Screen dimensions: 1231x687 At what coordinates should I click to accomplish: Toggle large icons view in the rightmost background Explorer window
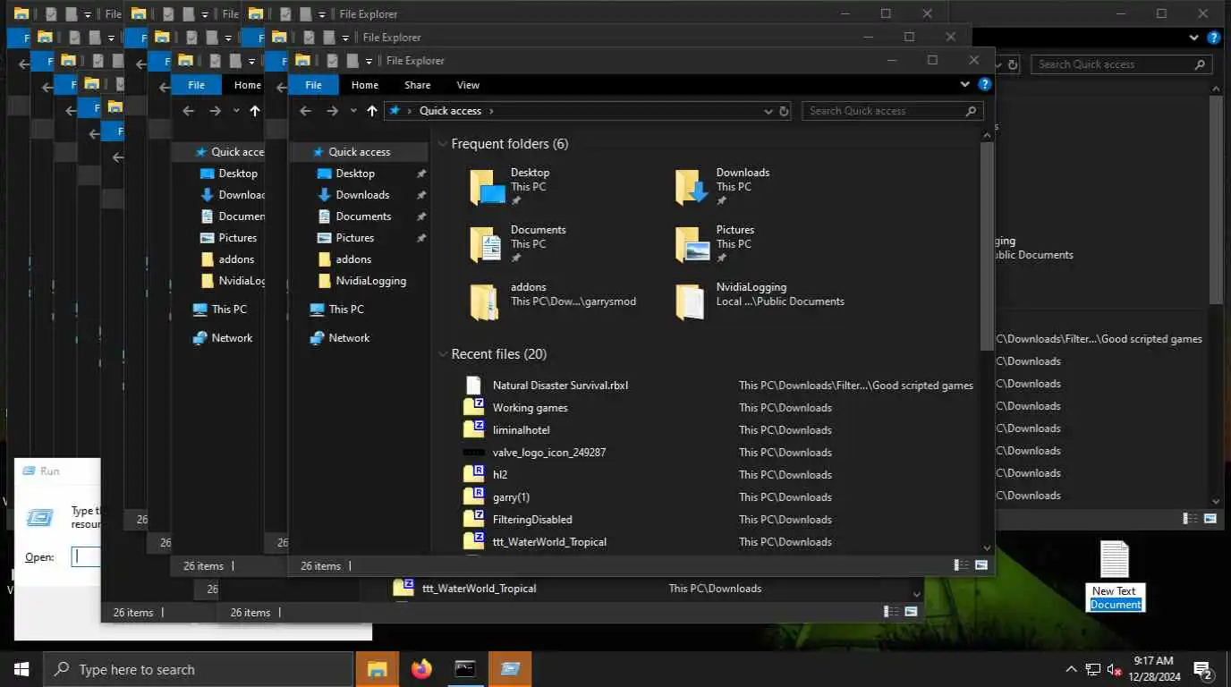[1210, 518]
